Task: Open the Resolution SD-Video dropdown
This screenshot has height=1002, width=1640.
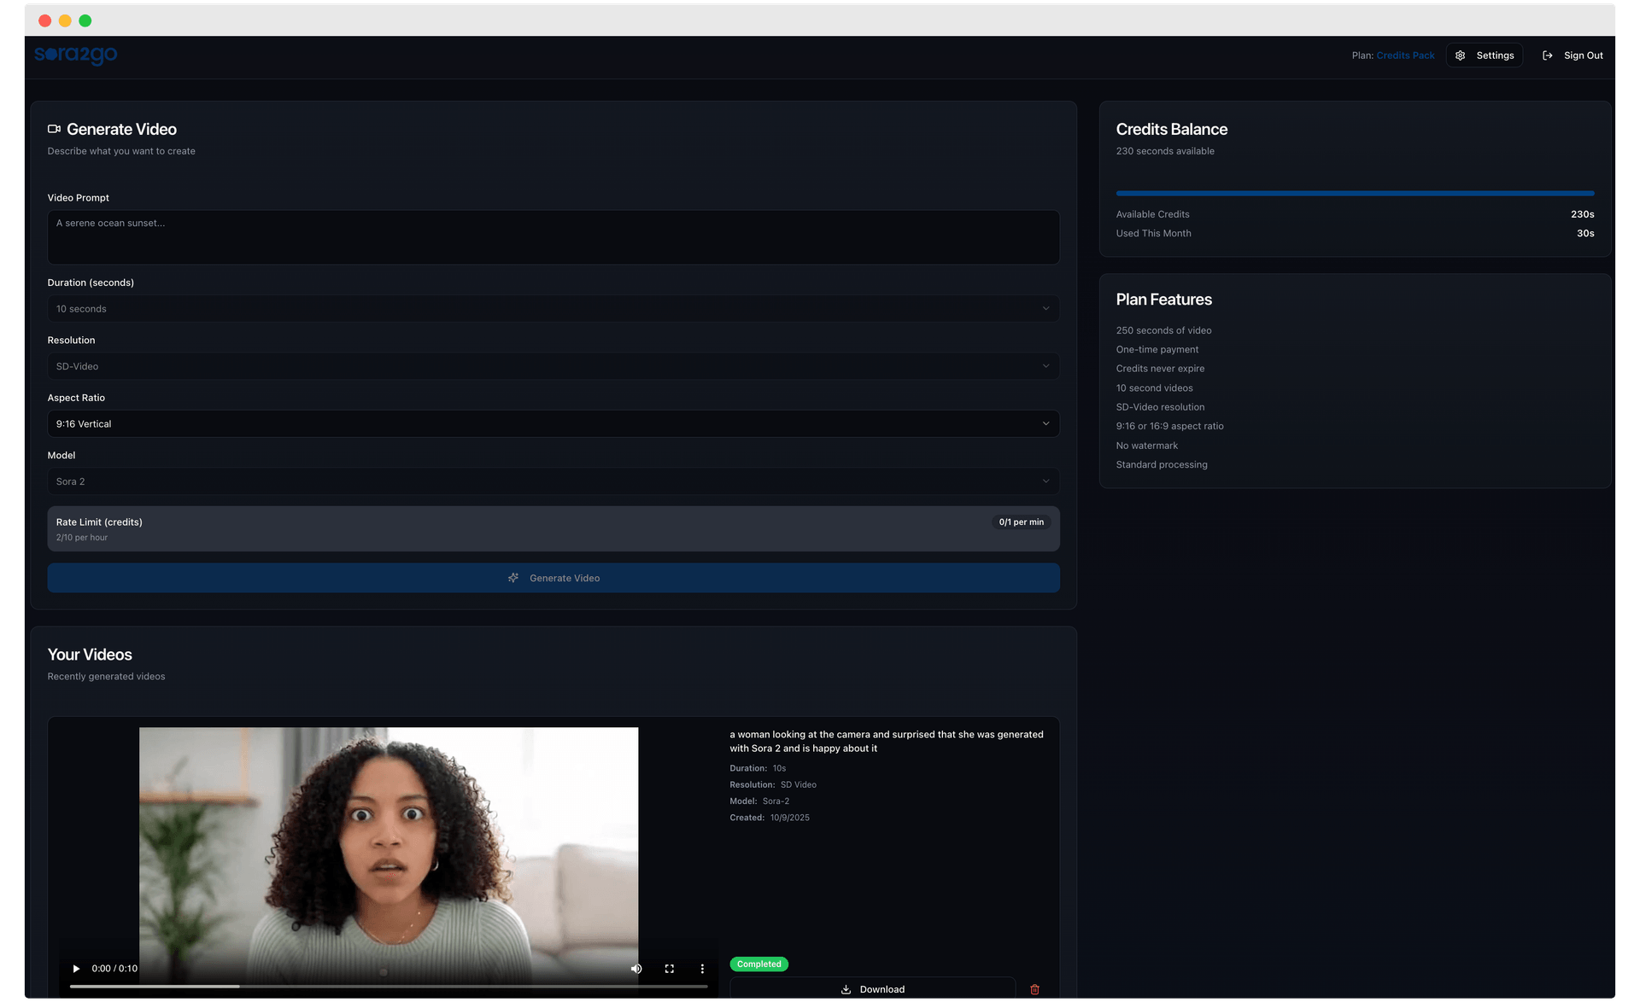Action: tap(553, 366)
